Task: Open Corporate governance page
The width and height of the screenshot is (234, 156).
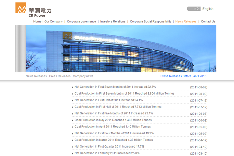Action: point(81,21)
